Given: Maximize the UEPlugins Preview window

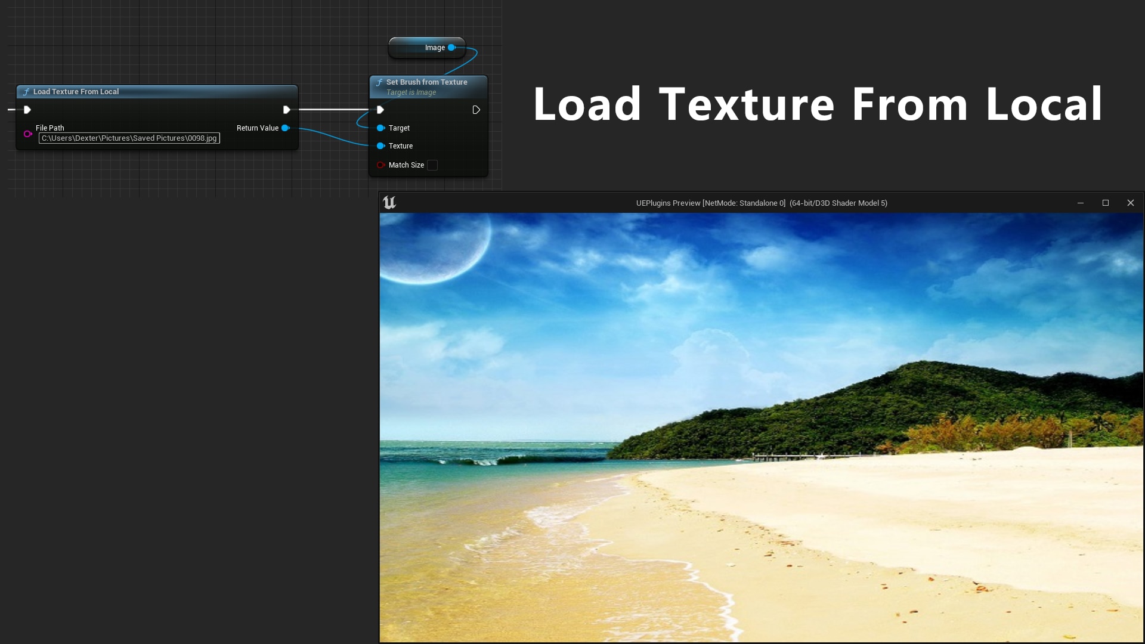Looking at the screenshot, I should [x=1105, y=203].
